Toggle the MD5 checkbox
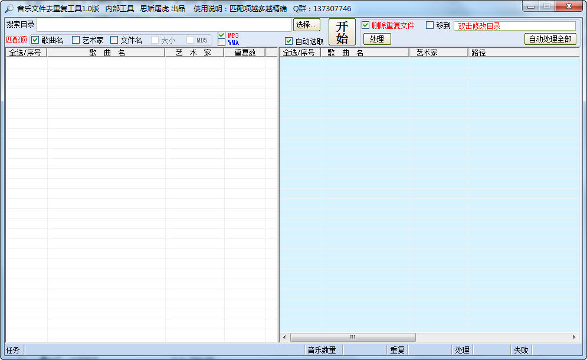 pyautogui.click(x=190, y=40)
